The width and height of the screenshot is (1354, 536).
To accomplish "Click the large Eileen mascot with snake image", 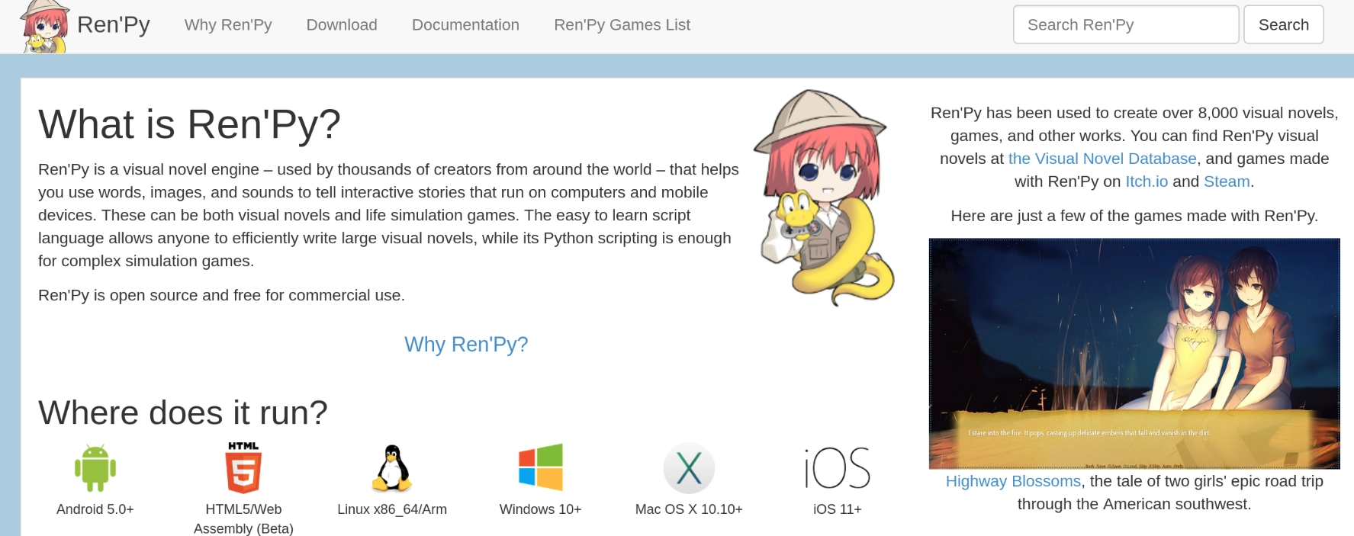I will tap(825, 197).
